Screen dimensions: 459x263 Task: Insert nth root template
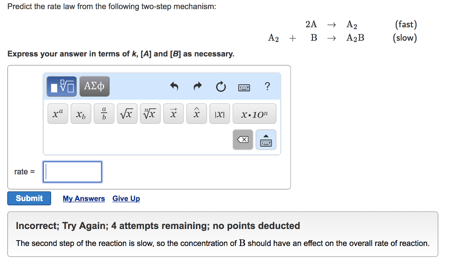(150, 114)
